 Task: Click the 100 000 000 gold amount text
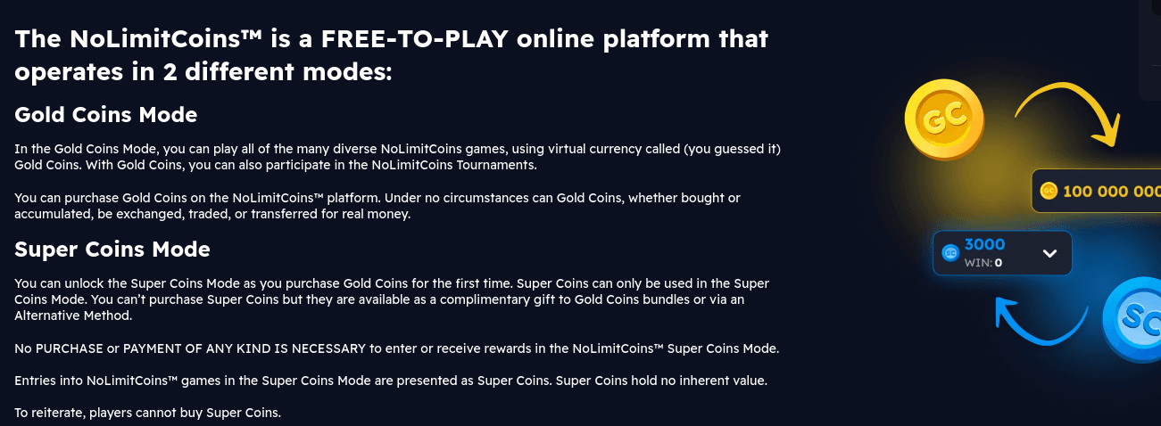(1110, 192)
